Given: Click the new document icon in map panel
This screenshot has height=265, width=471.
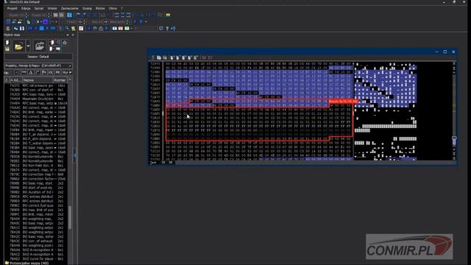Looking at the screenshot, I should (x=7, y=43).
